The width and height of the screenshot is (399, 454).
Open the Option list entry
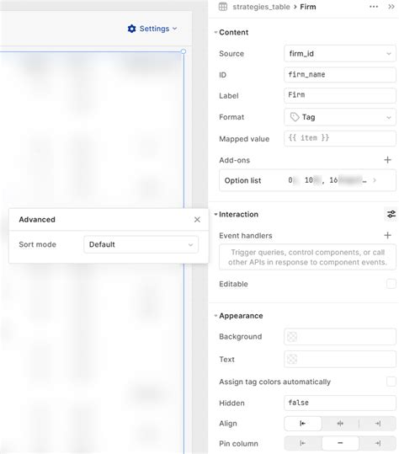point(307,180)
